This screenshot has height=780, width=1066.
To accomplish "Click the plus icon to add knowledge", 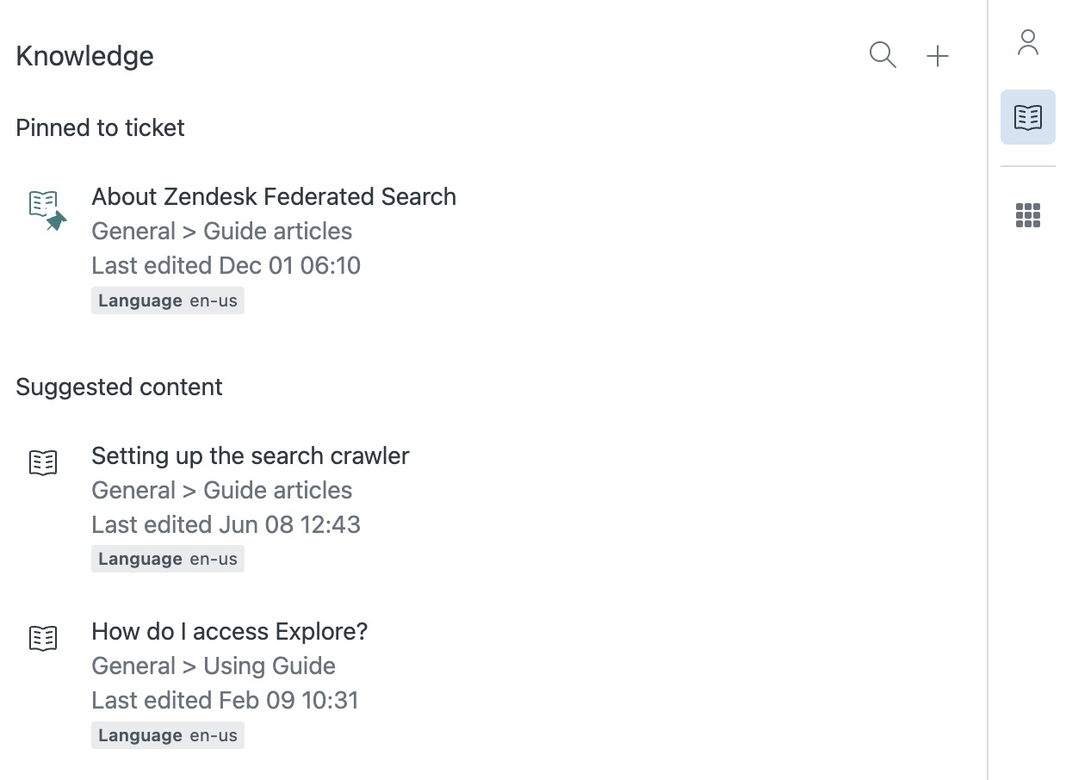I will (x=937, y=56).
